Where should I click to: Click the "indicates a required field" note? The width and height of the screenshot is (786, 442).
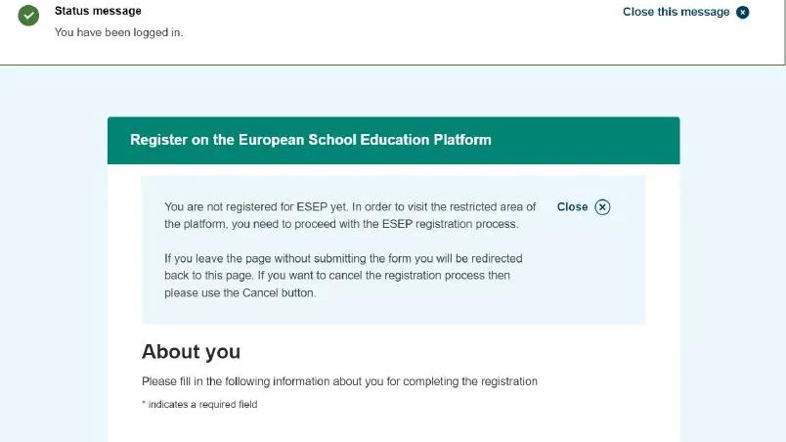click(x=202, y=404)
